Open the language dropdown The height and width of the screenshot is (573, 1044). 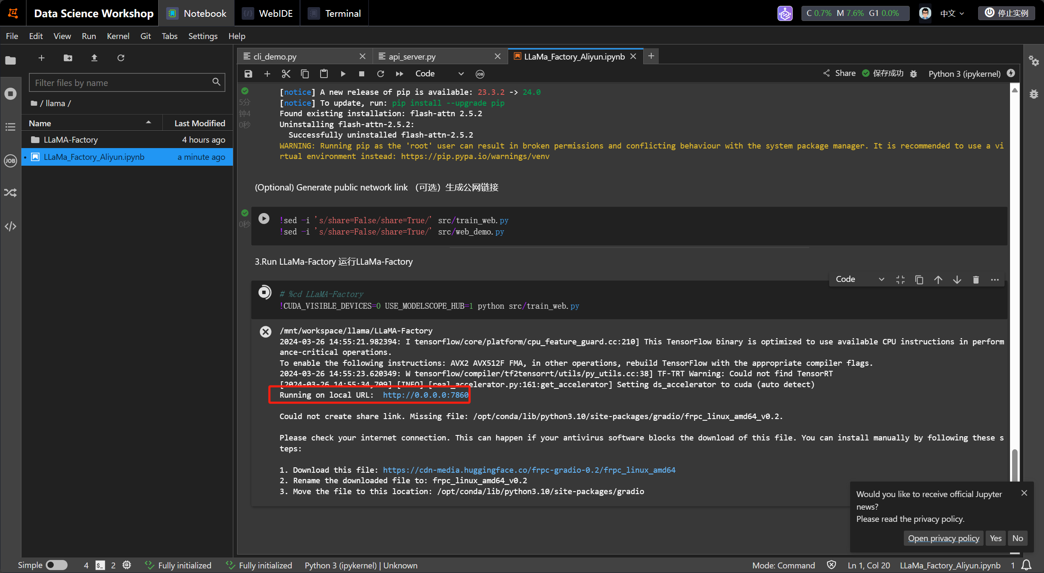pyautogui.click(x=952, y=13)
